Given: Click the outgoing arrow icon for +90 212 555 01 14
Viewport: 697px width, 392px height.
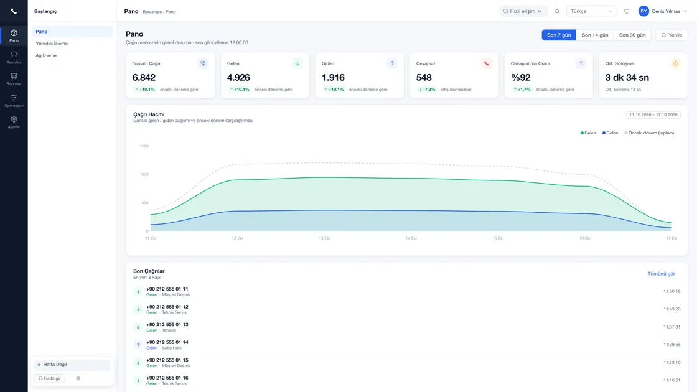Looking at the screenshot, I should click(138, 345).
